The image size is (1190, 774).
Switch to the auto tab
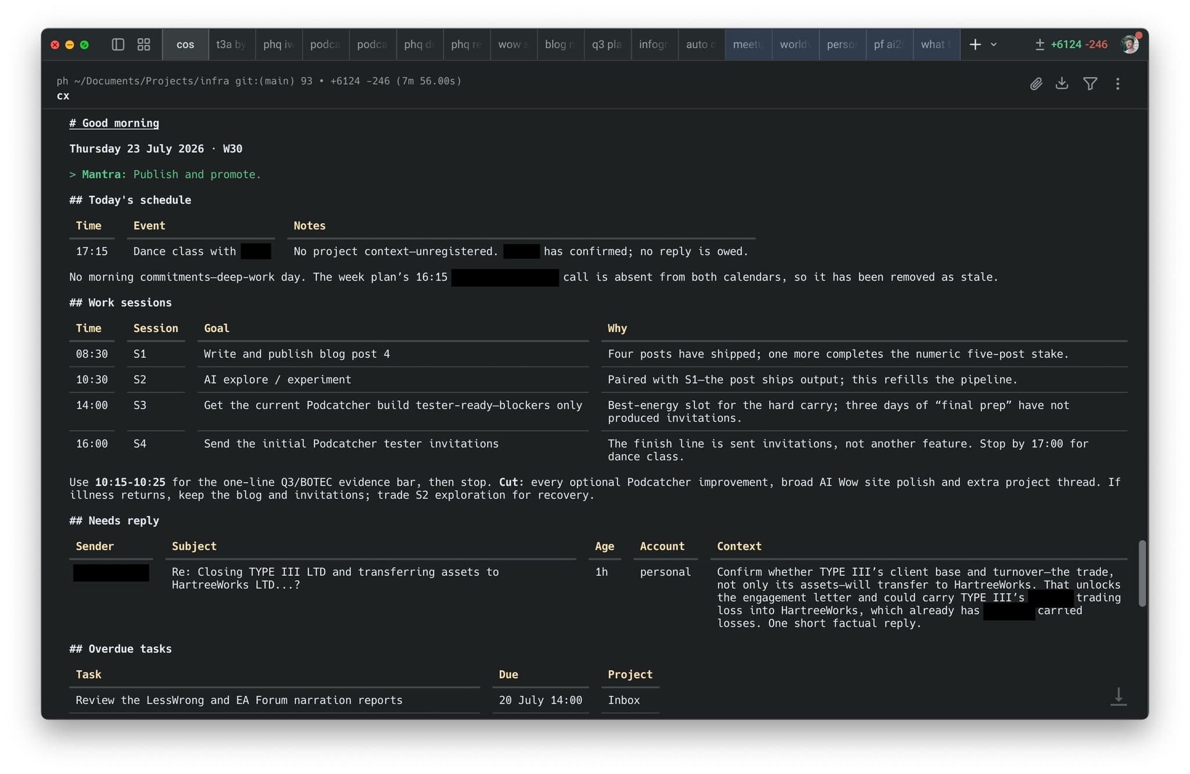click(x=701, y=44)
